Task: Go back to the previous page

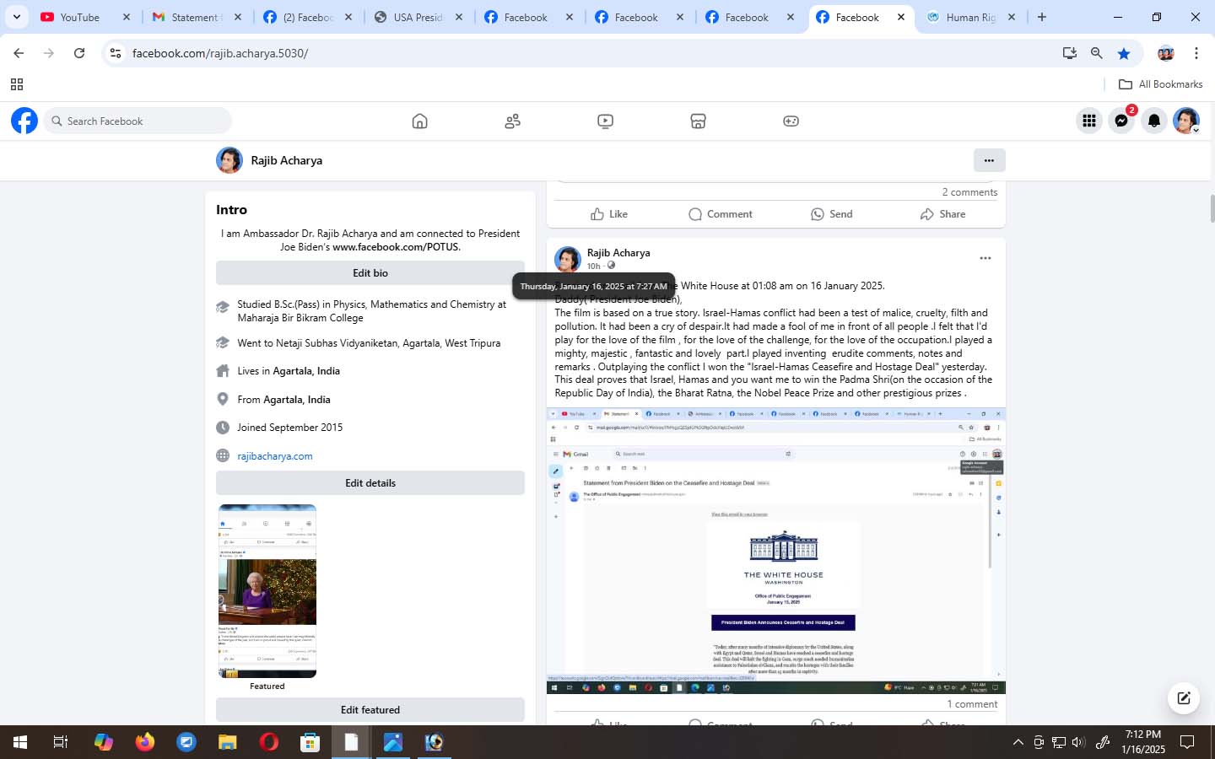Action: click(19, 53)
